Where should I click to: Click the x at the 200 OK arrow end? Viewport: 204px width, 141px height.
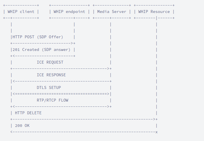point(156,132)
